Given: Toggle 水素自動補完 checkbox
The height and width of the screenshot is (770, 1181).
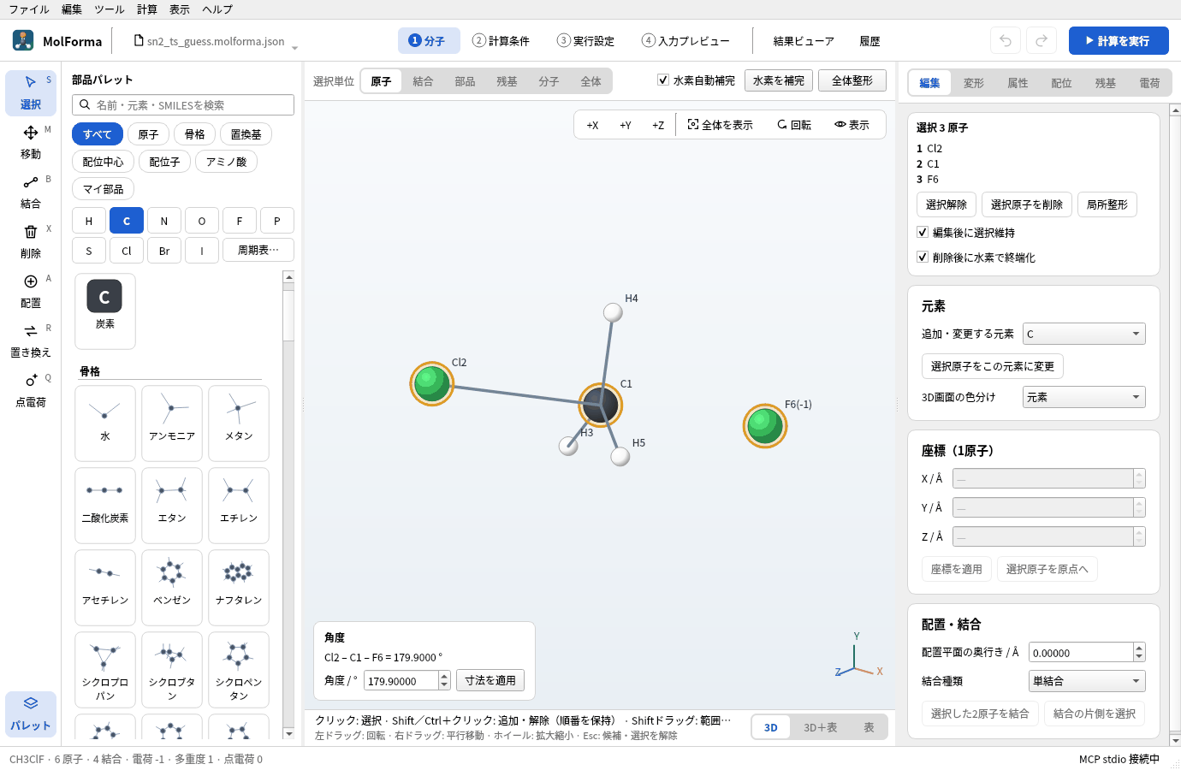Looking at the screenshot, I should point(663,80).
